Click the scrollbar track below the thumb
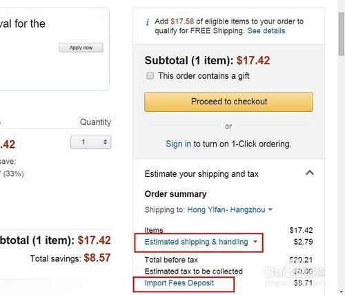 tap(342, 171)
